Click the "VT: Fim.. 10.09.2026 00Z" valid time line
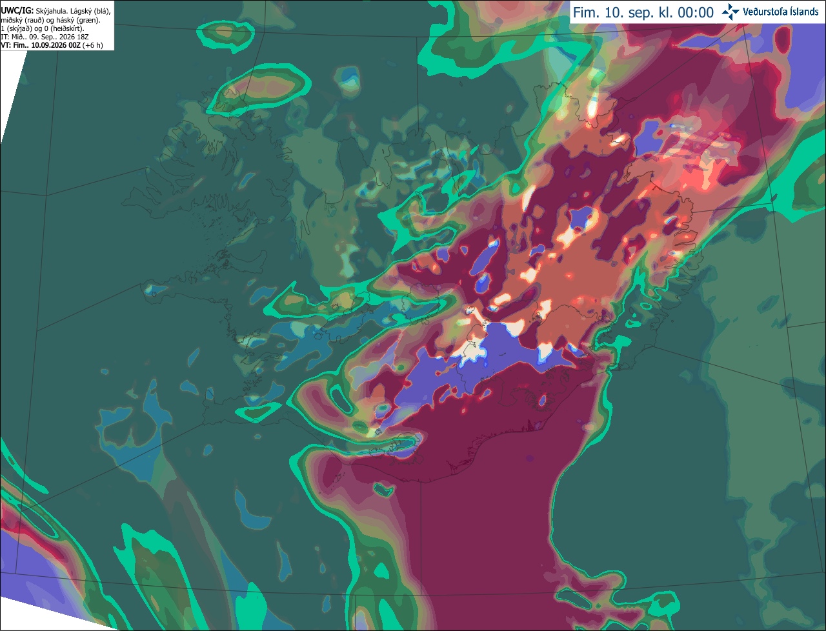This screenshot has width=826, height=631. click(x=41, y=45)
